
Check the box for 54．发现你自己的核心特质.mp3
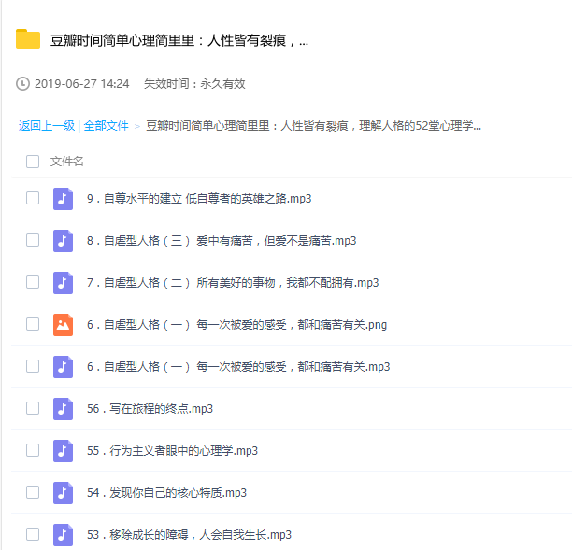click(33, 492)
